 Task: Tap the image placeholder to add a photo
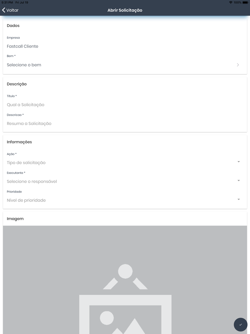(125, 280)
